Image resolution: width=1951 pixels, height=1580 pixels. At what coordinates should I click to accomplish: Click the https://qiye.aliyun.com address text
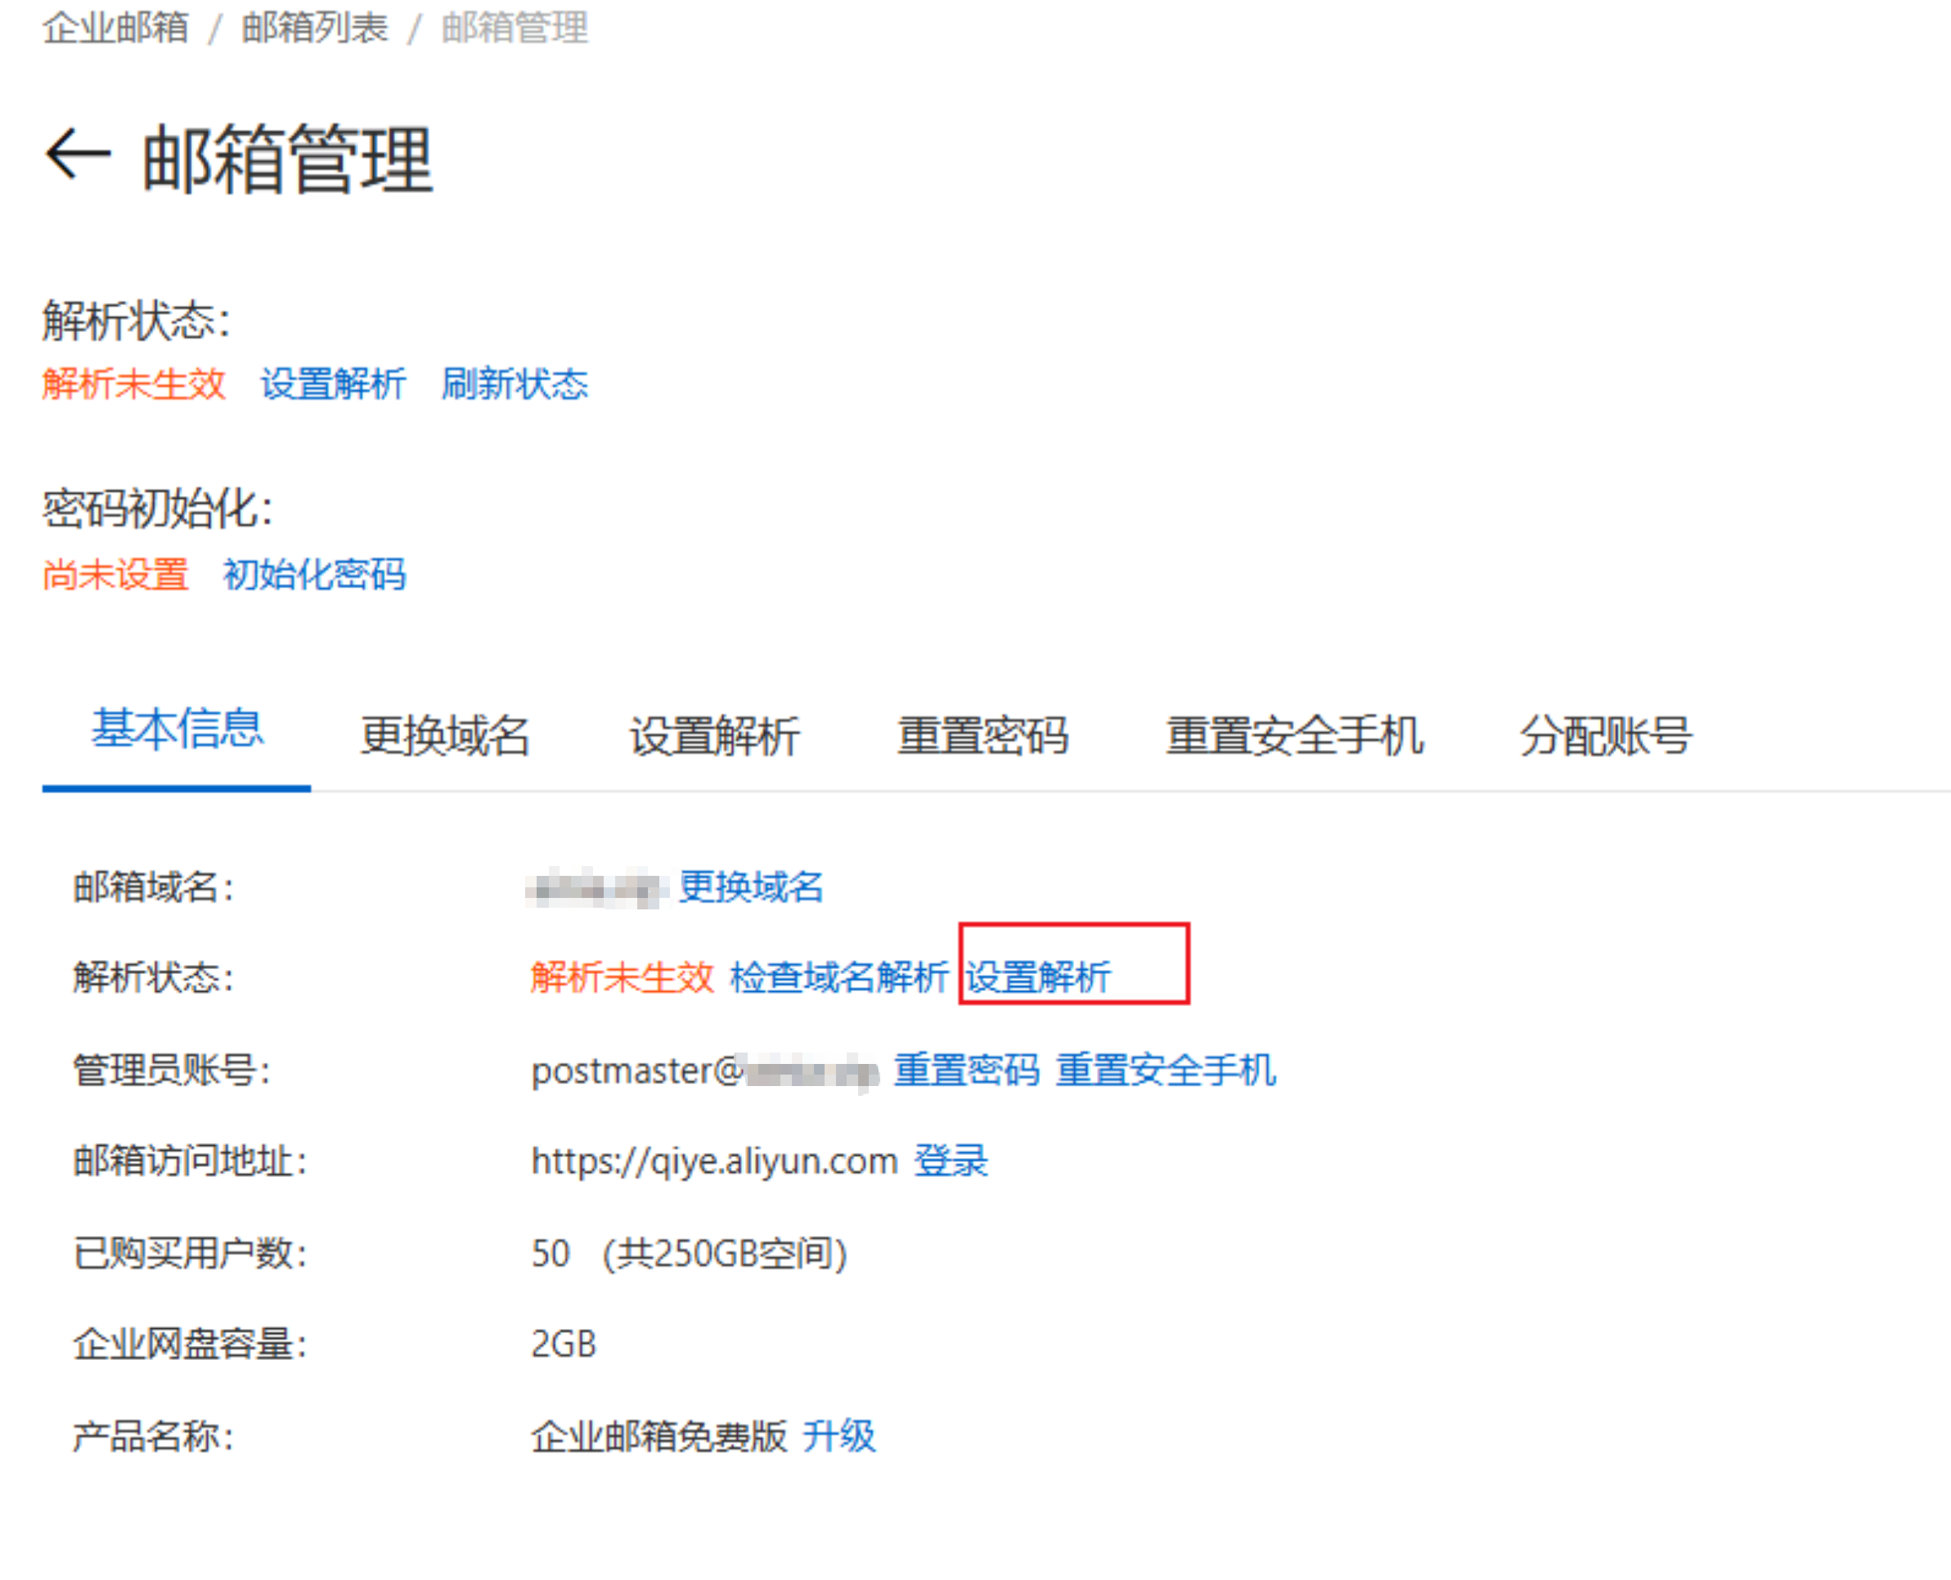tap(715, 1161)
